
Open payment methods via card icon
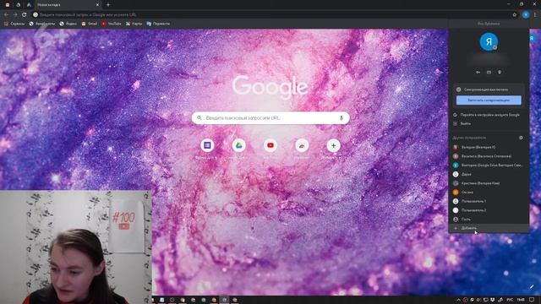coord(489,73)
